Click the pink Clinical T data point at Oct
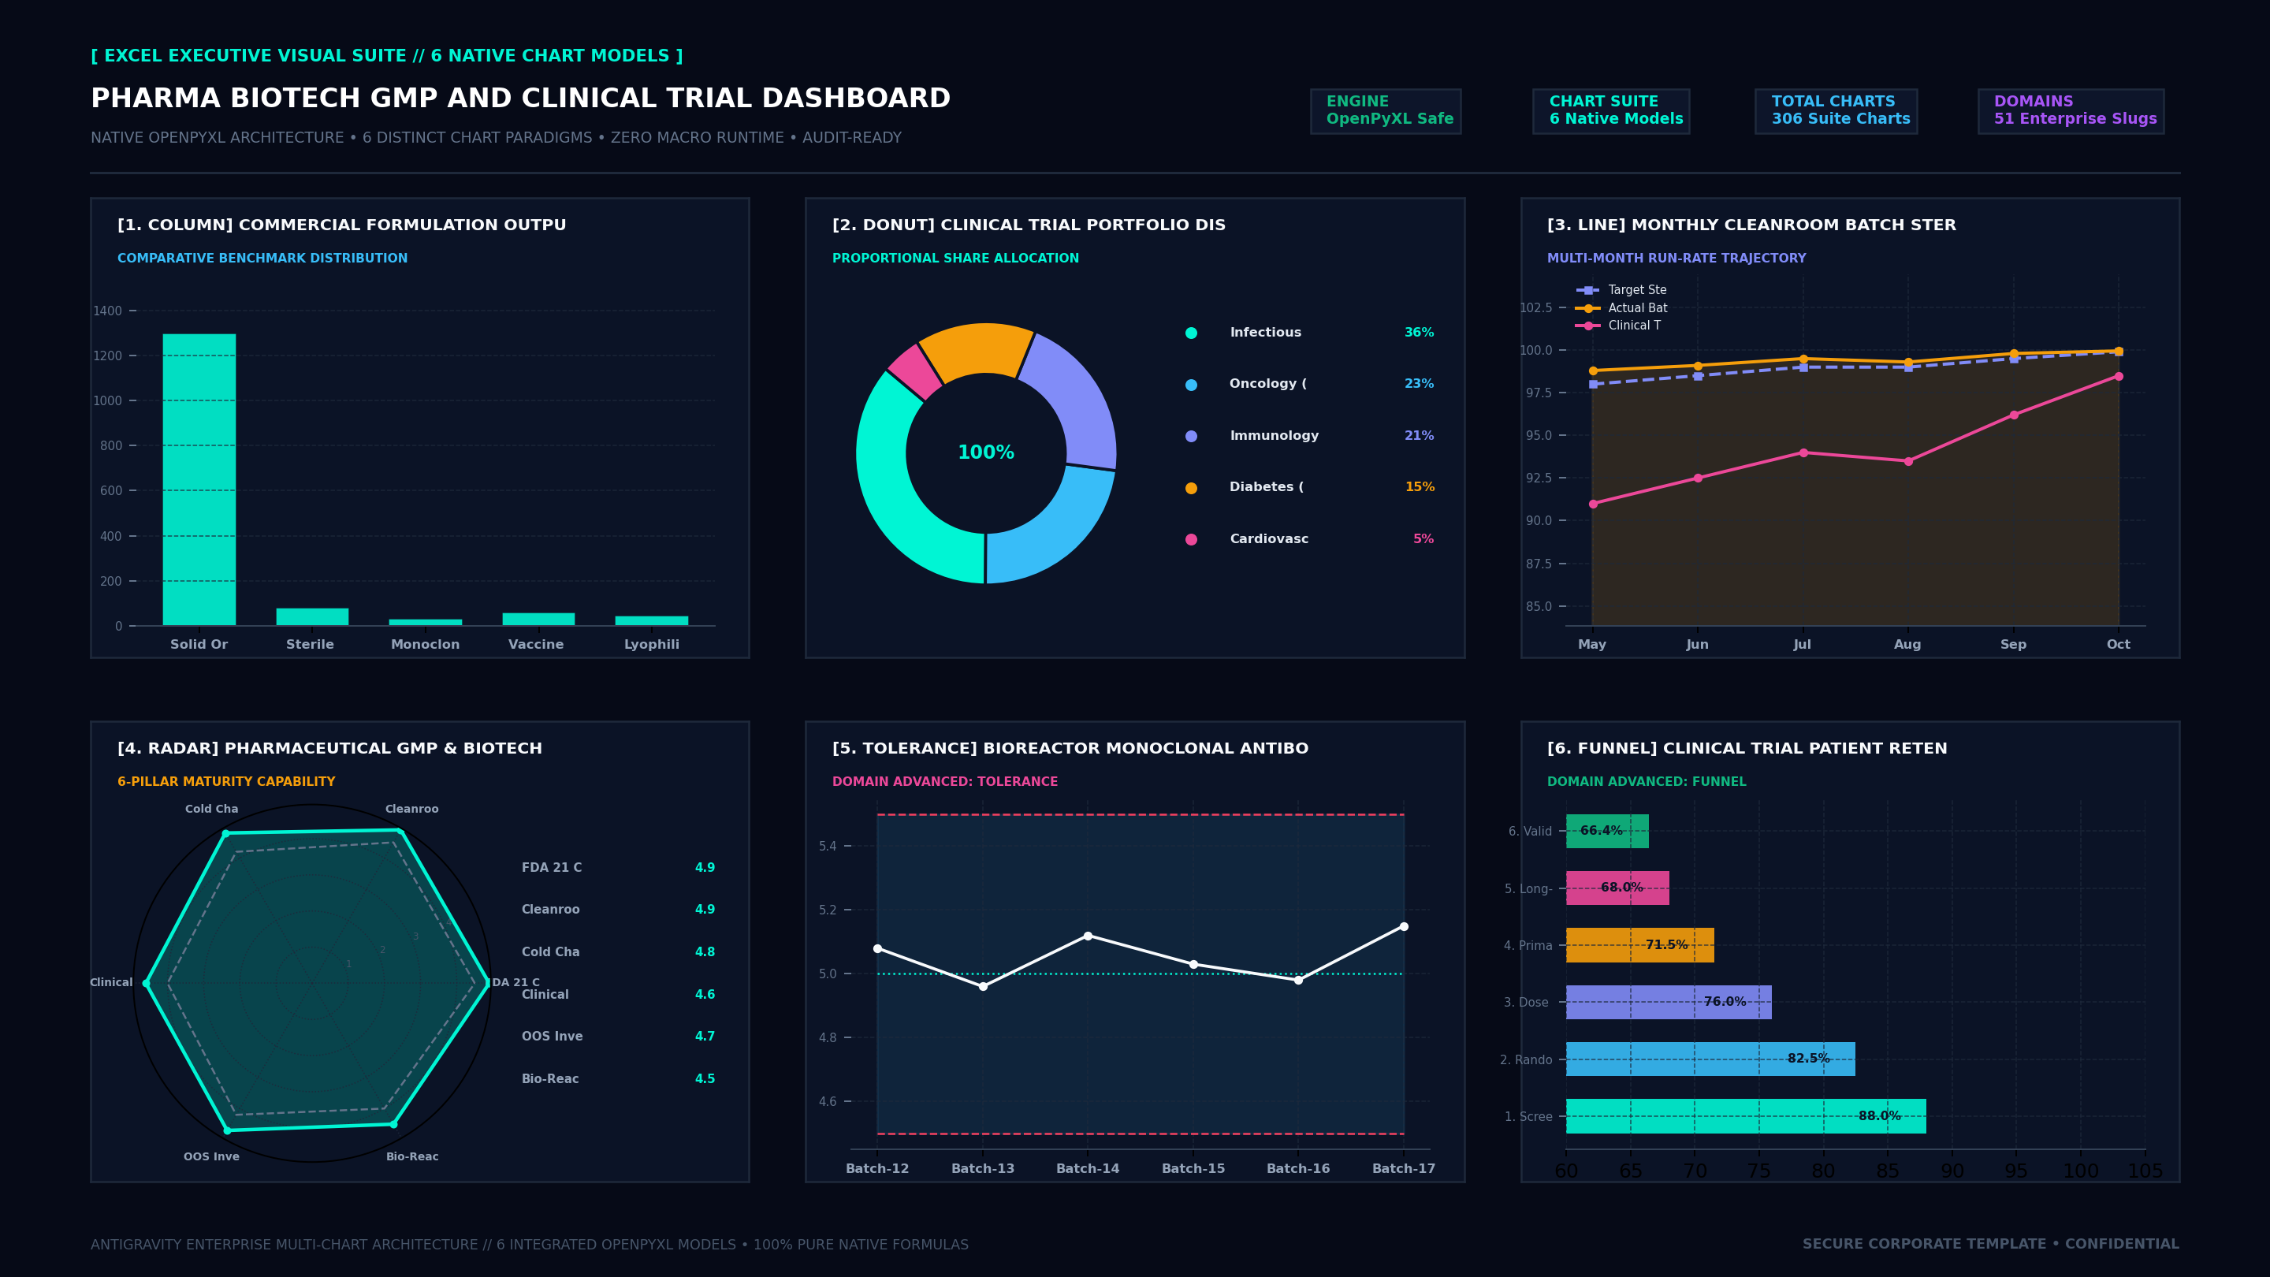Image resolution: width=2270 pixels, height=1277 pixels. pos(2119,376)
